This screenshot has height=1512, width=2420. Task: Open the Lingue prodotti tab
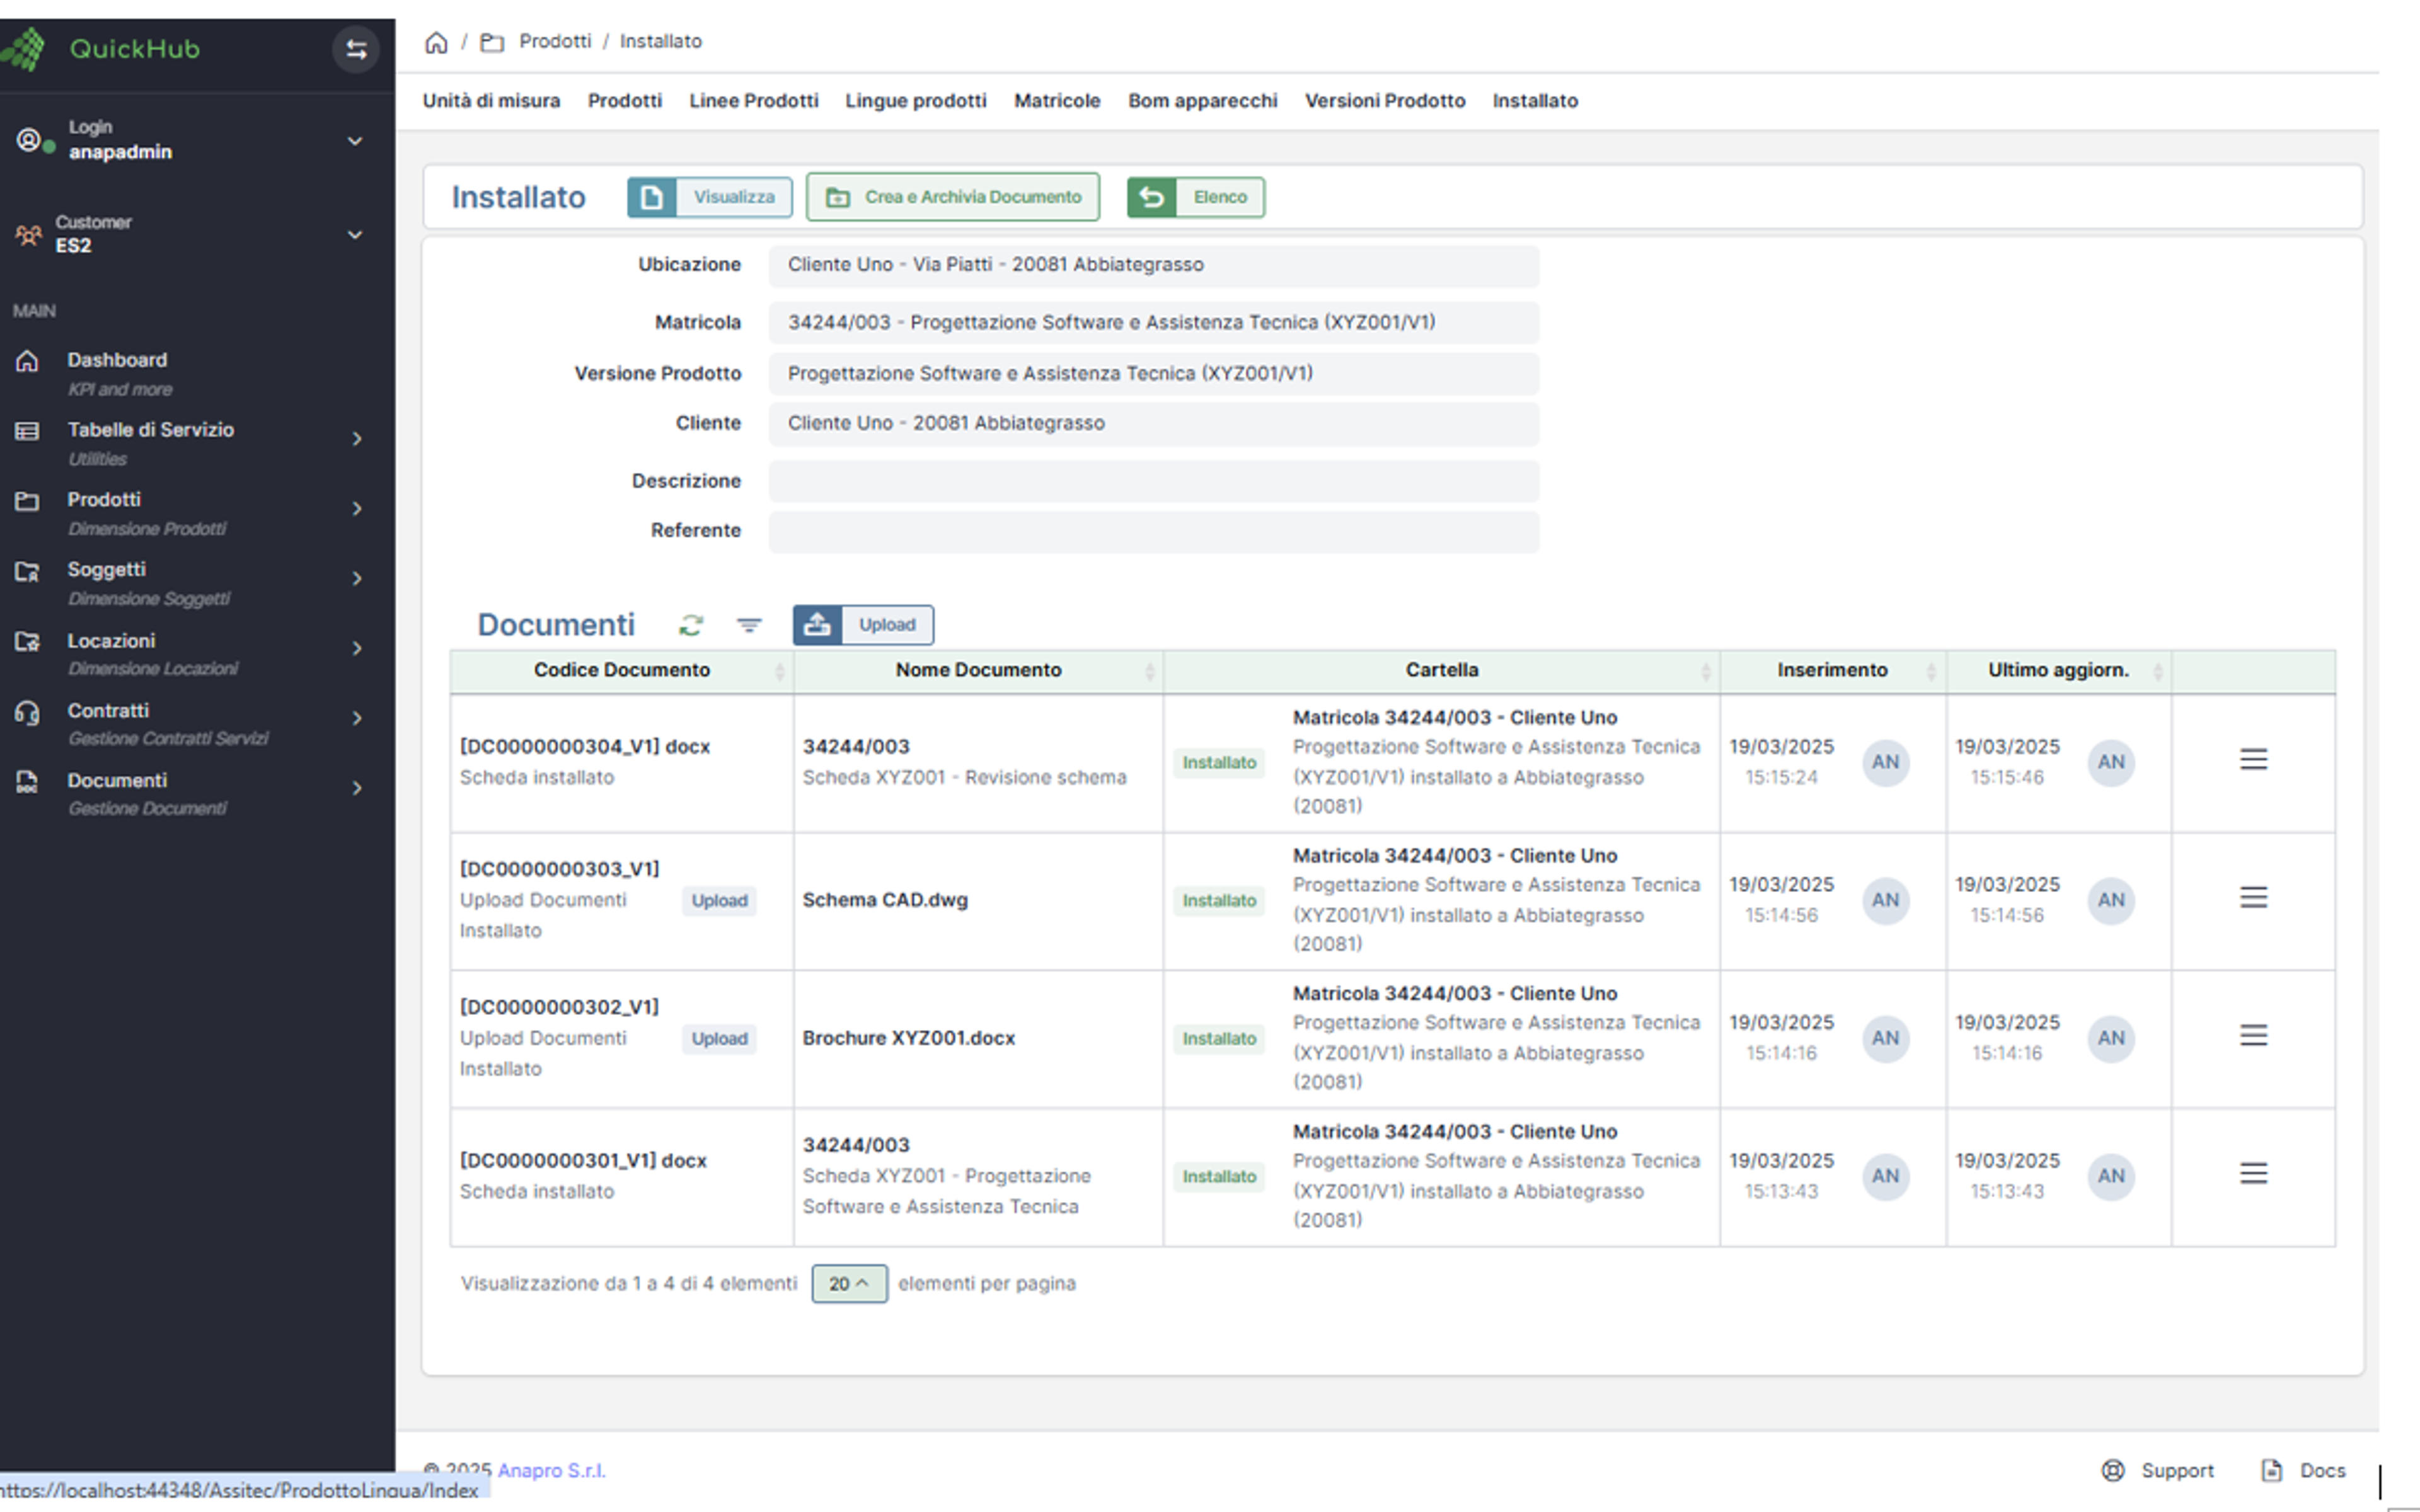(915, 101)
